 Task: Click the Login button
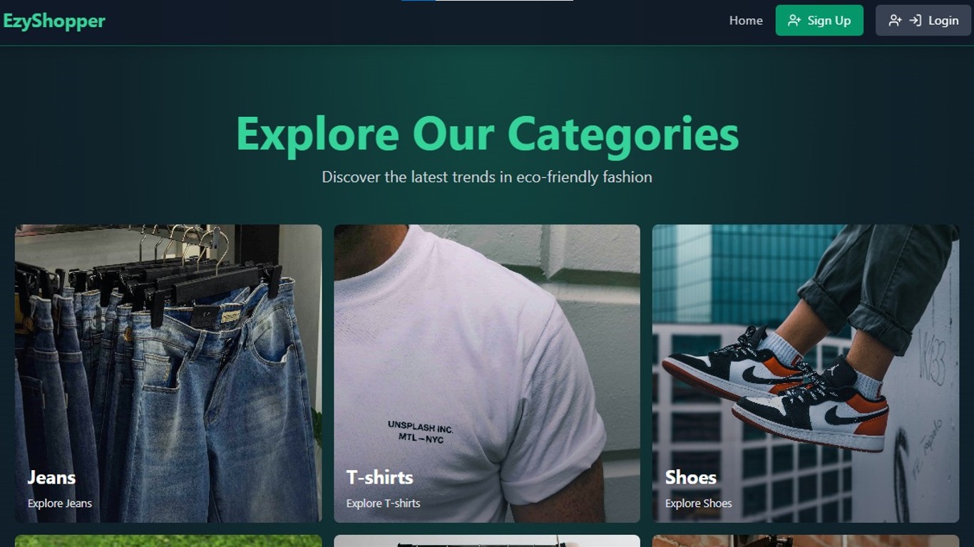click(923, 21)
